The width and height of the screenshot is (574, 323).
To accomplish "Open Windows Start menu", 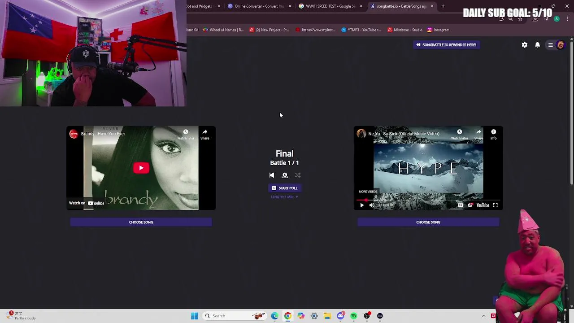I will click(194, 316).
